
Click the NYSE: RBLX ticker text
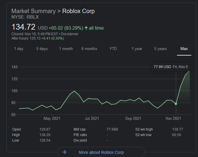tap(25, 17)
